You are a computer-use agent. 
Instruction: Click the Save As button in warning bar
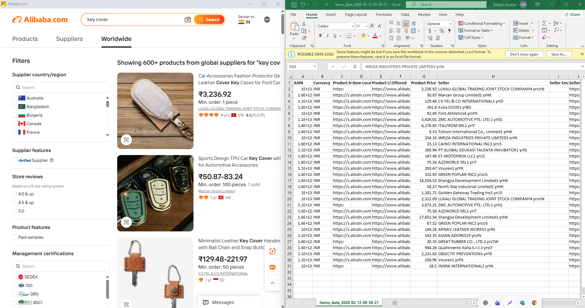coord(558,54)
